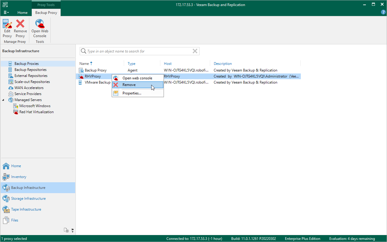Select the Backup Proxy ribbon tab
The height and width of the screenshot is (242, 387).
pos(46,13)
